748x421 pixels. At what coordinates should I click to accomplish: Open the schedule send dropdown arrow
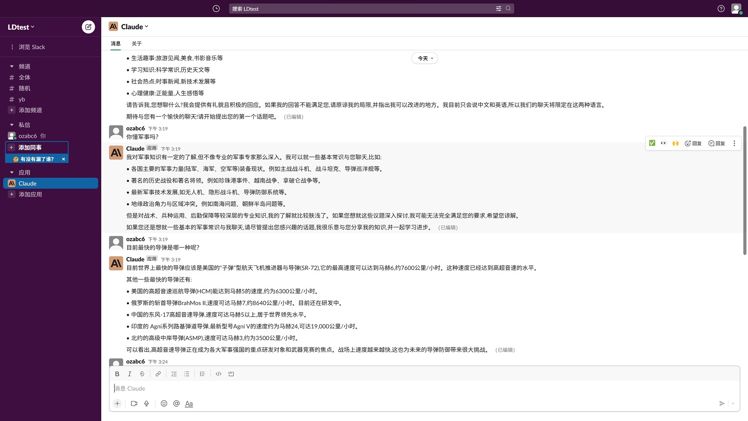[733, 404]
